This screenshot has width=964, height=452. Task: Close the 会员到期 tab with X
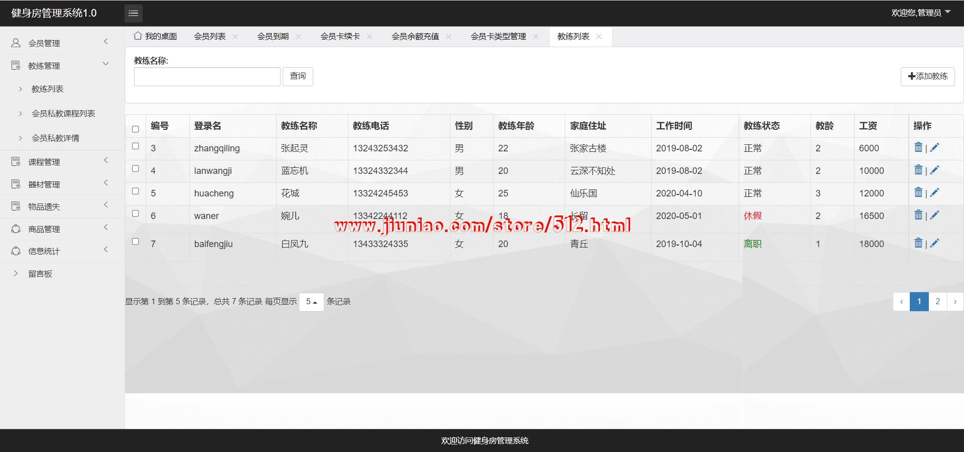298,37
